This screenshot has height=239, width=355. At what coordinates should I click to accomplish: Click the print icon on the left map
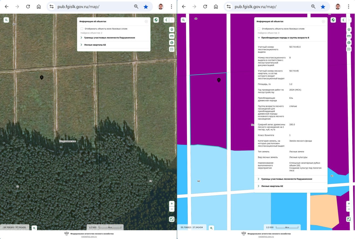pyautogui.click(x=172, y=43)
